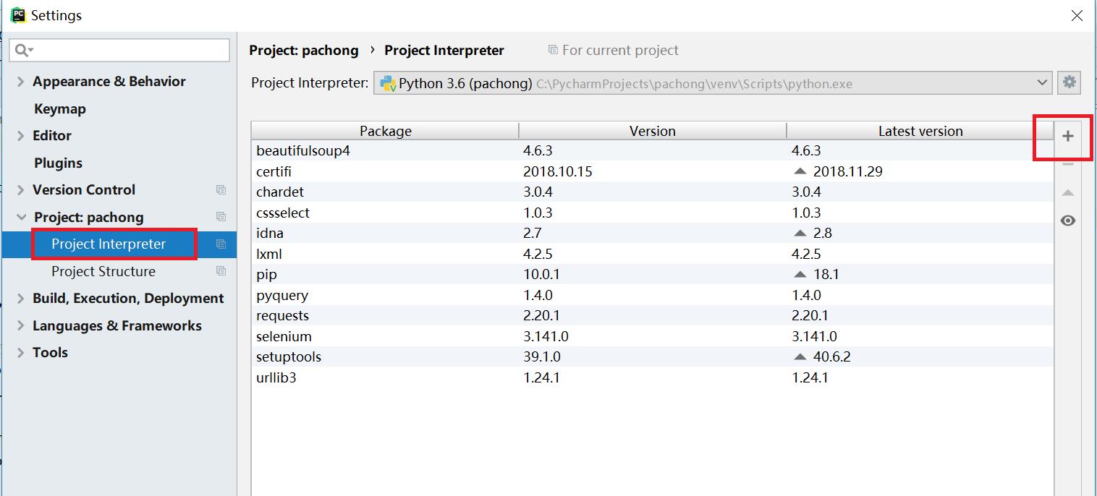
Task: Expand the Editor settings section
Action: 20,136
